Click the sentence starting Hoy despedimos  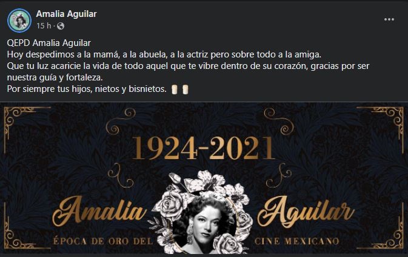(164, 54)
